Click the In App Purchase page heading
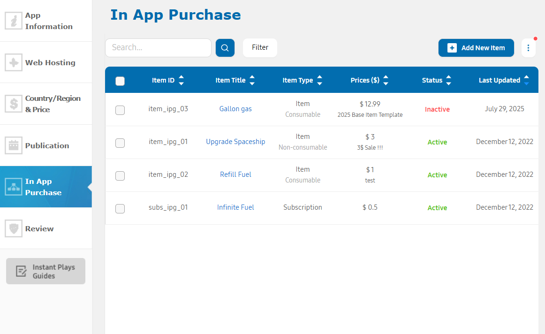545x334 pixels. tap(175, 15)
